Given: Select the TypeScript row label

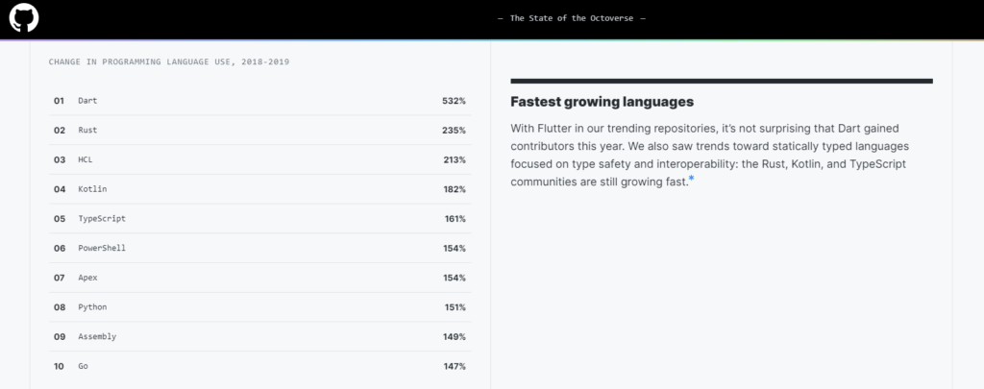Looking at the screenshot, I should tap(102, 218).
